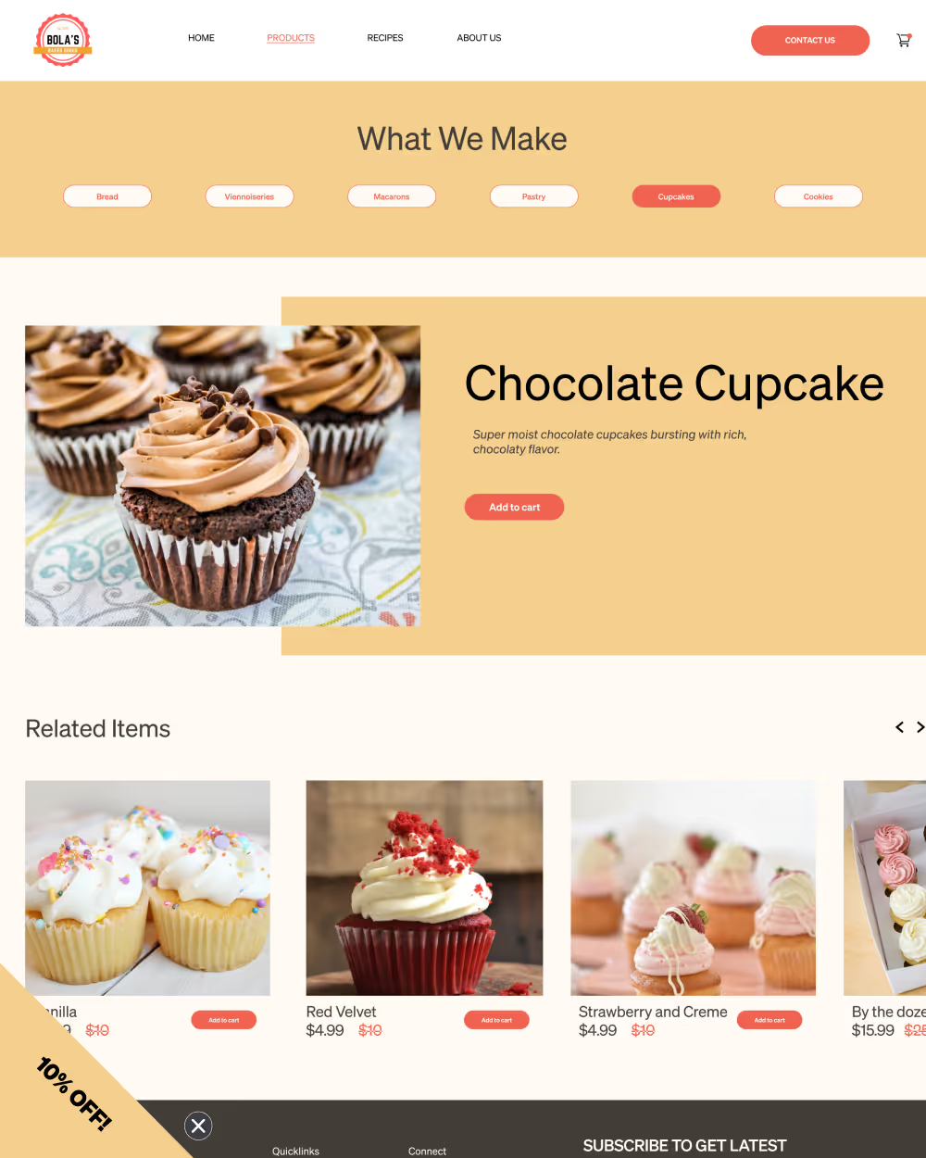
Task: Select the Viennoiseries category filter
Action: [249, 196]
